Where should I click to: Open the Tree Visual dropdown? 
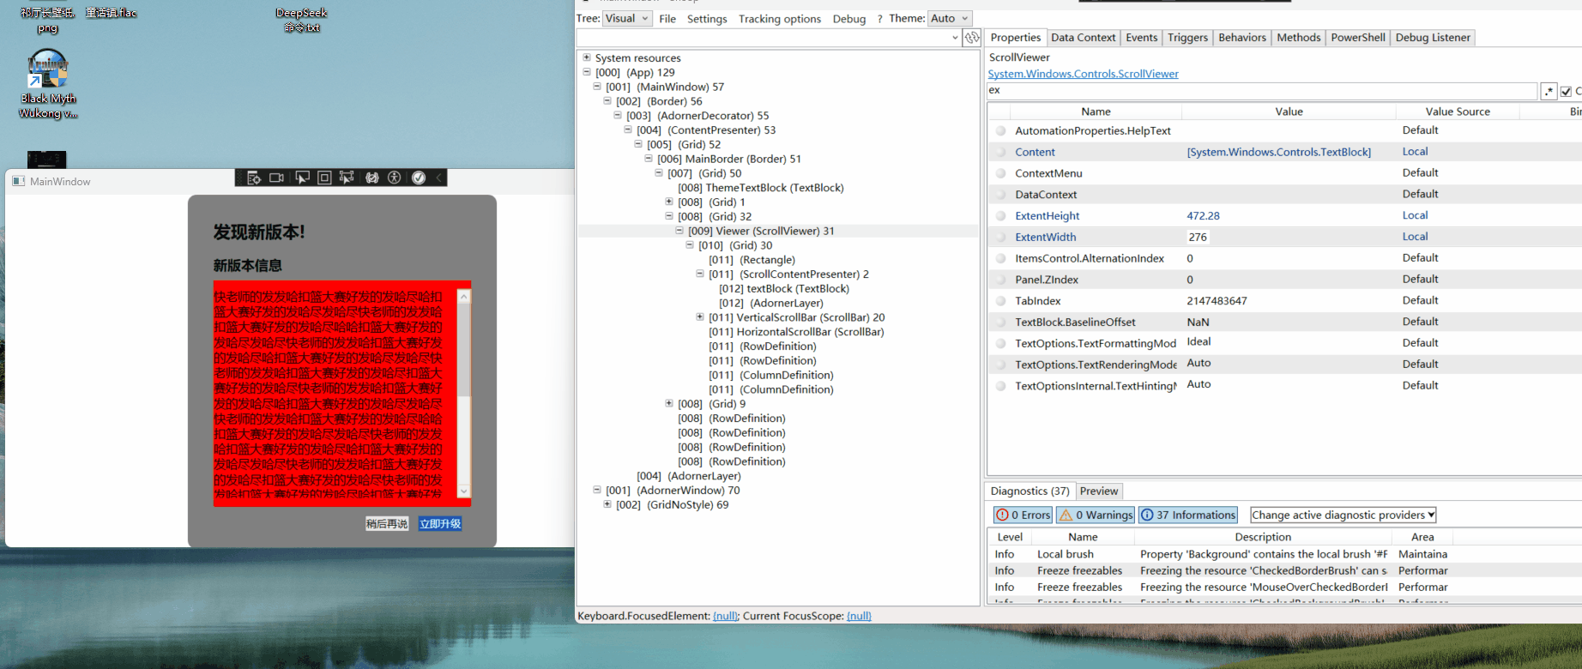627,19
